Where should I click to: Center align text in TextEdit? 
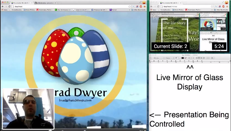pos(199,58)
